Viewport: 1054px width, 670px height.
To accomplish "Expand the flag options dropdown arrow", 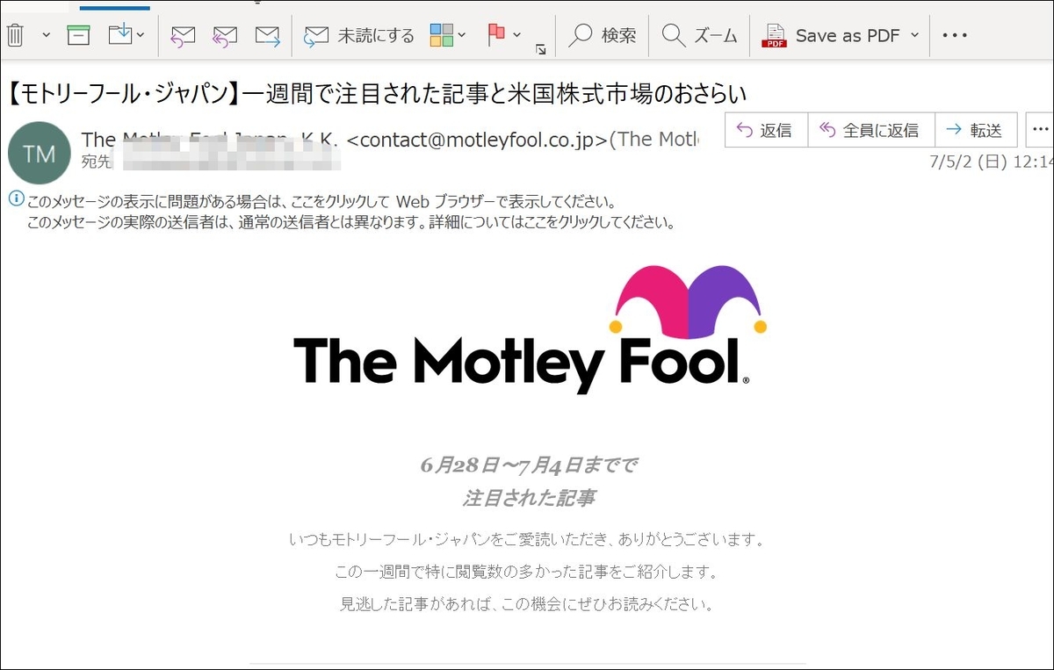I will click(x=516, y=36).
